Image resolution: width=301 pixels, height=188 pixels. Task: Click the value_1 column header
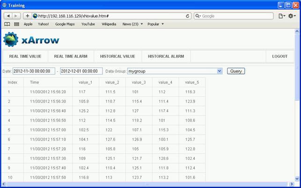tap(85, 82)
